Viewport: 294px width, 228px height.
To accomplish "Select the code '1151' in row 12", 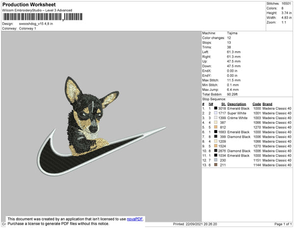I will click(257, 160).
